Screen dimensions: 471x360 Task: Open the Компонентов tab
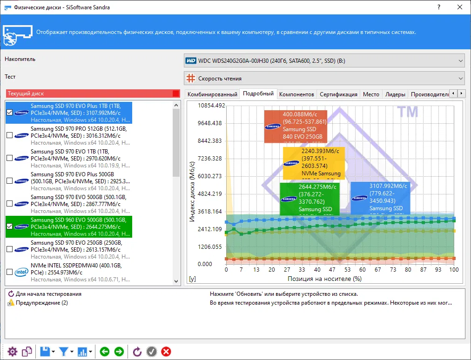pos(296,94)
